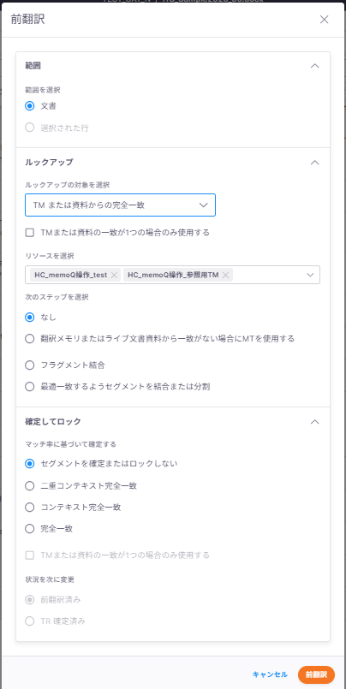Expand the リソースを選択 dropdown arrow

(310, 275)
